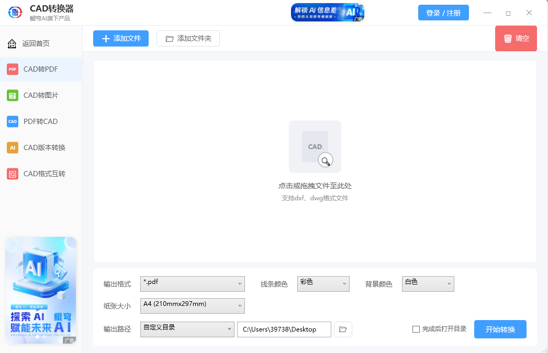Click 登录/注册 to sign in
Screen dimensions: 548x353
coord(443,12)
